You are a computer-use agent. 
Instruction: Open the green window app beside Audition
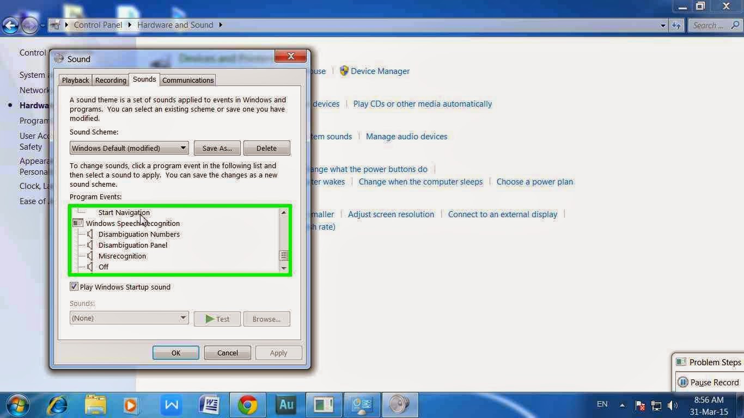coord(324,405)
